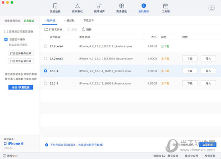Click file name iPhone_4.7_12.1.4_16D57_Restore.ipsw
This screenshot has height=159, width=221.
[x=105, y=71]
